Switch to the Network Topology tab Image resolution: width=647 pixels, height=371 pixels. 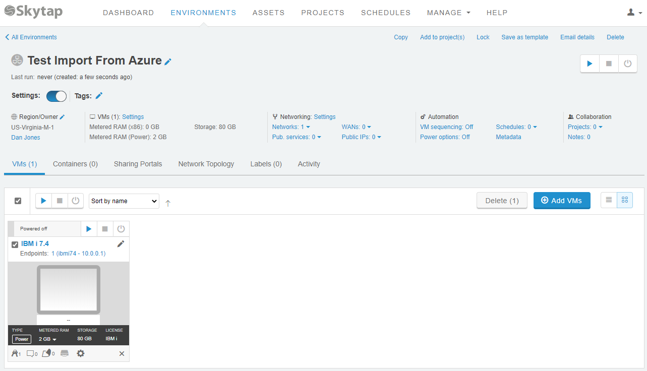pyautogui.click(x=206, y=164)
